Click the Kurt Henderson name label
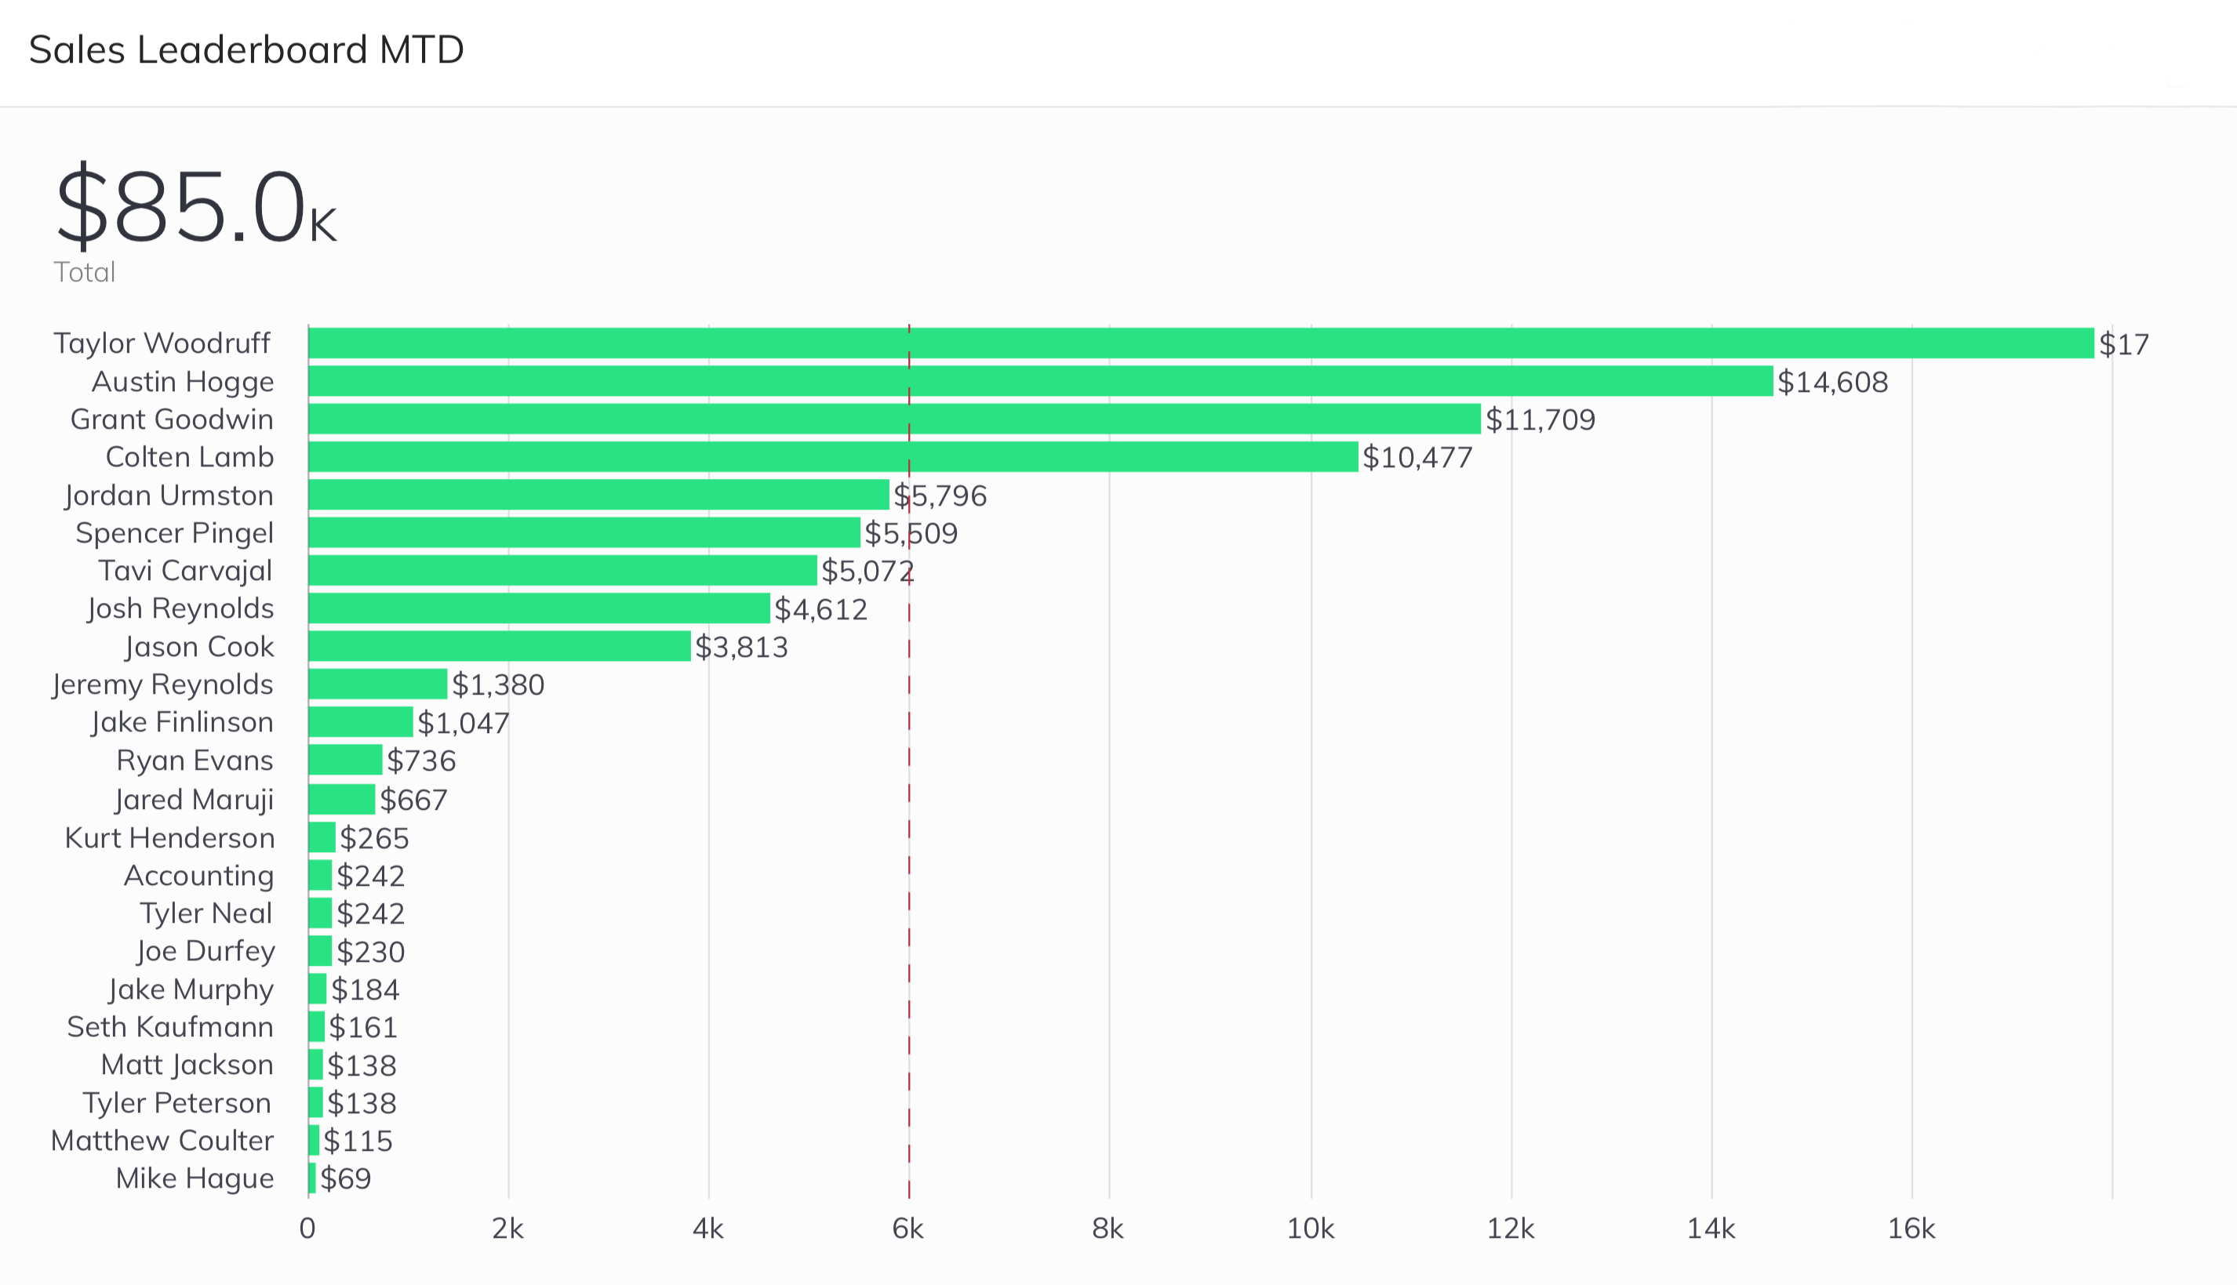2237x1285 pixels. pos(169,837)
